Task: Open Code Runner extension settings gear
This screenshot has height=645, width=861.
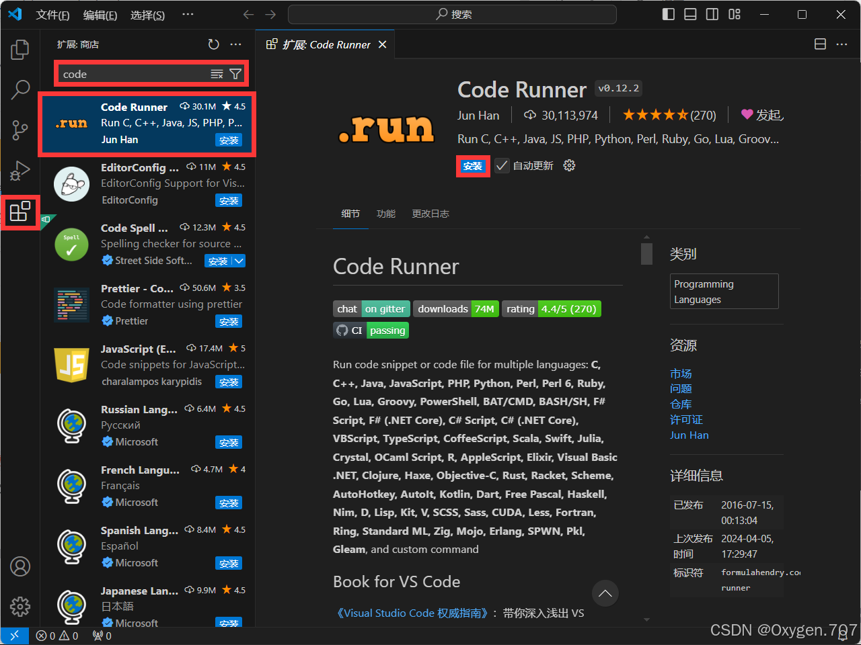Action: point(569,165)
